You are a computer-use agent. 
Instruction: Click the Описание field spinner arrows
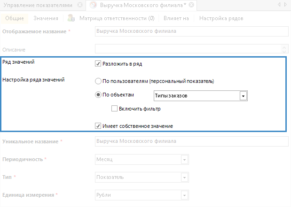pos(284,49)
